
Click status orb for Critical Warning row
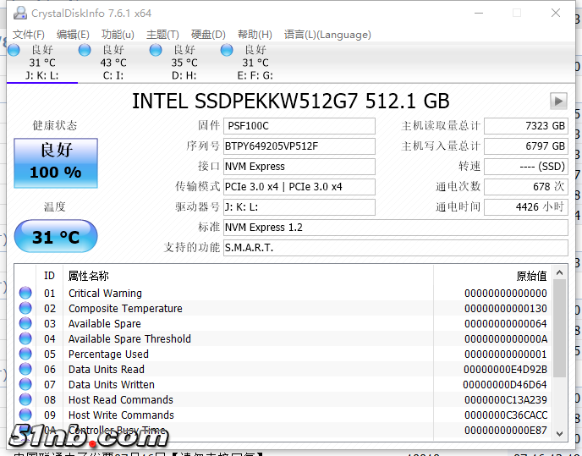pos(25,294)
